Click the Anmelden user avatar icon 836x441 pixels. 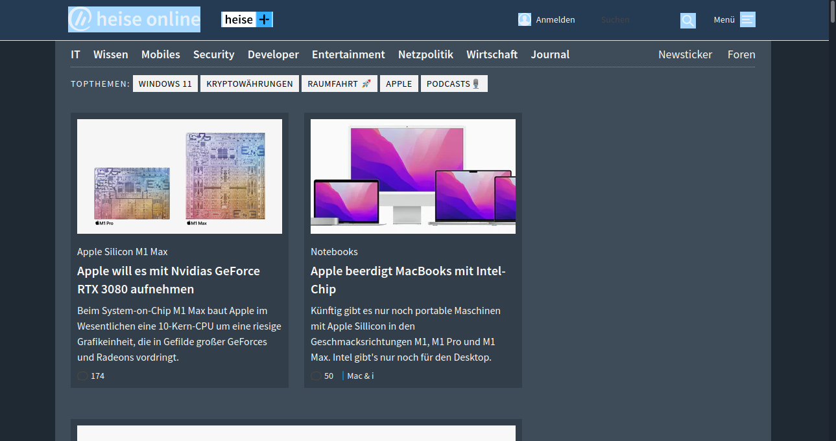(x=524, y=19)
